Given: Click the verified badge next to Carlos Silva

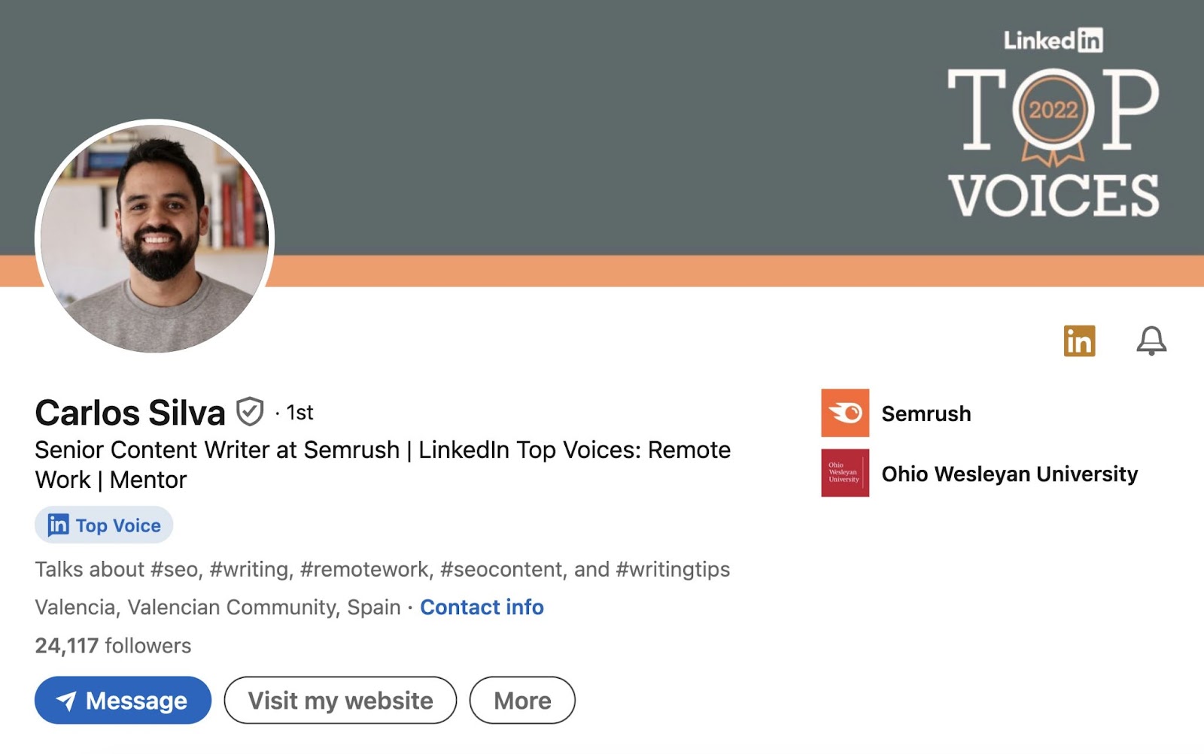Looking at the screenshot, I should (x=248, y=412).
